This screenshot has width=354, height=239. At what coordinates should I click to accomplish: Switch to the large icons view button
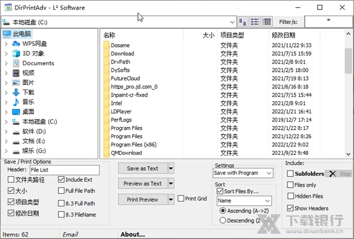tap(243, 22)
